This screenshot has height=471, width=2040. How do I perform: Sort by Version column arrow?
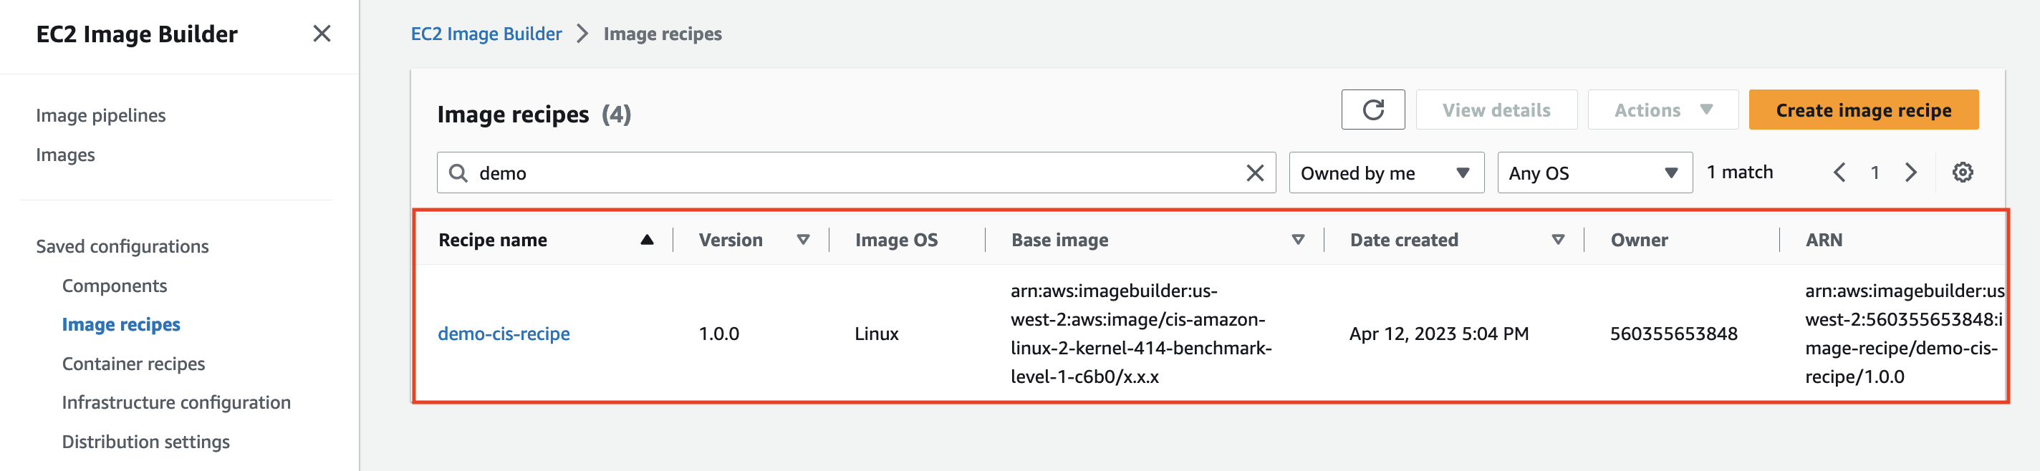click(803, 240)
